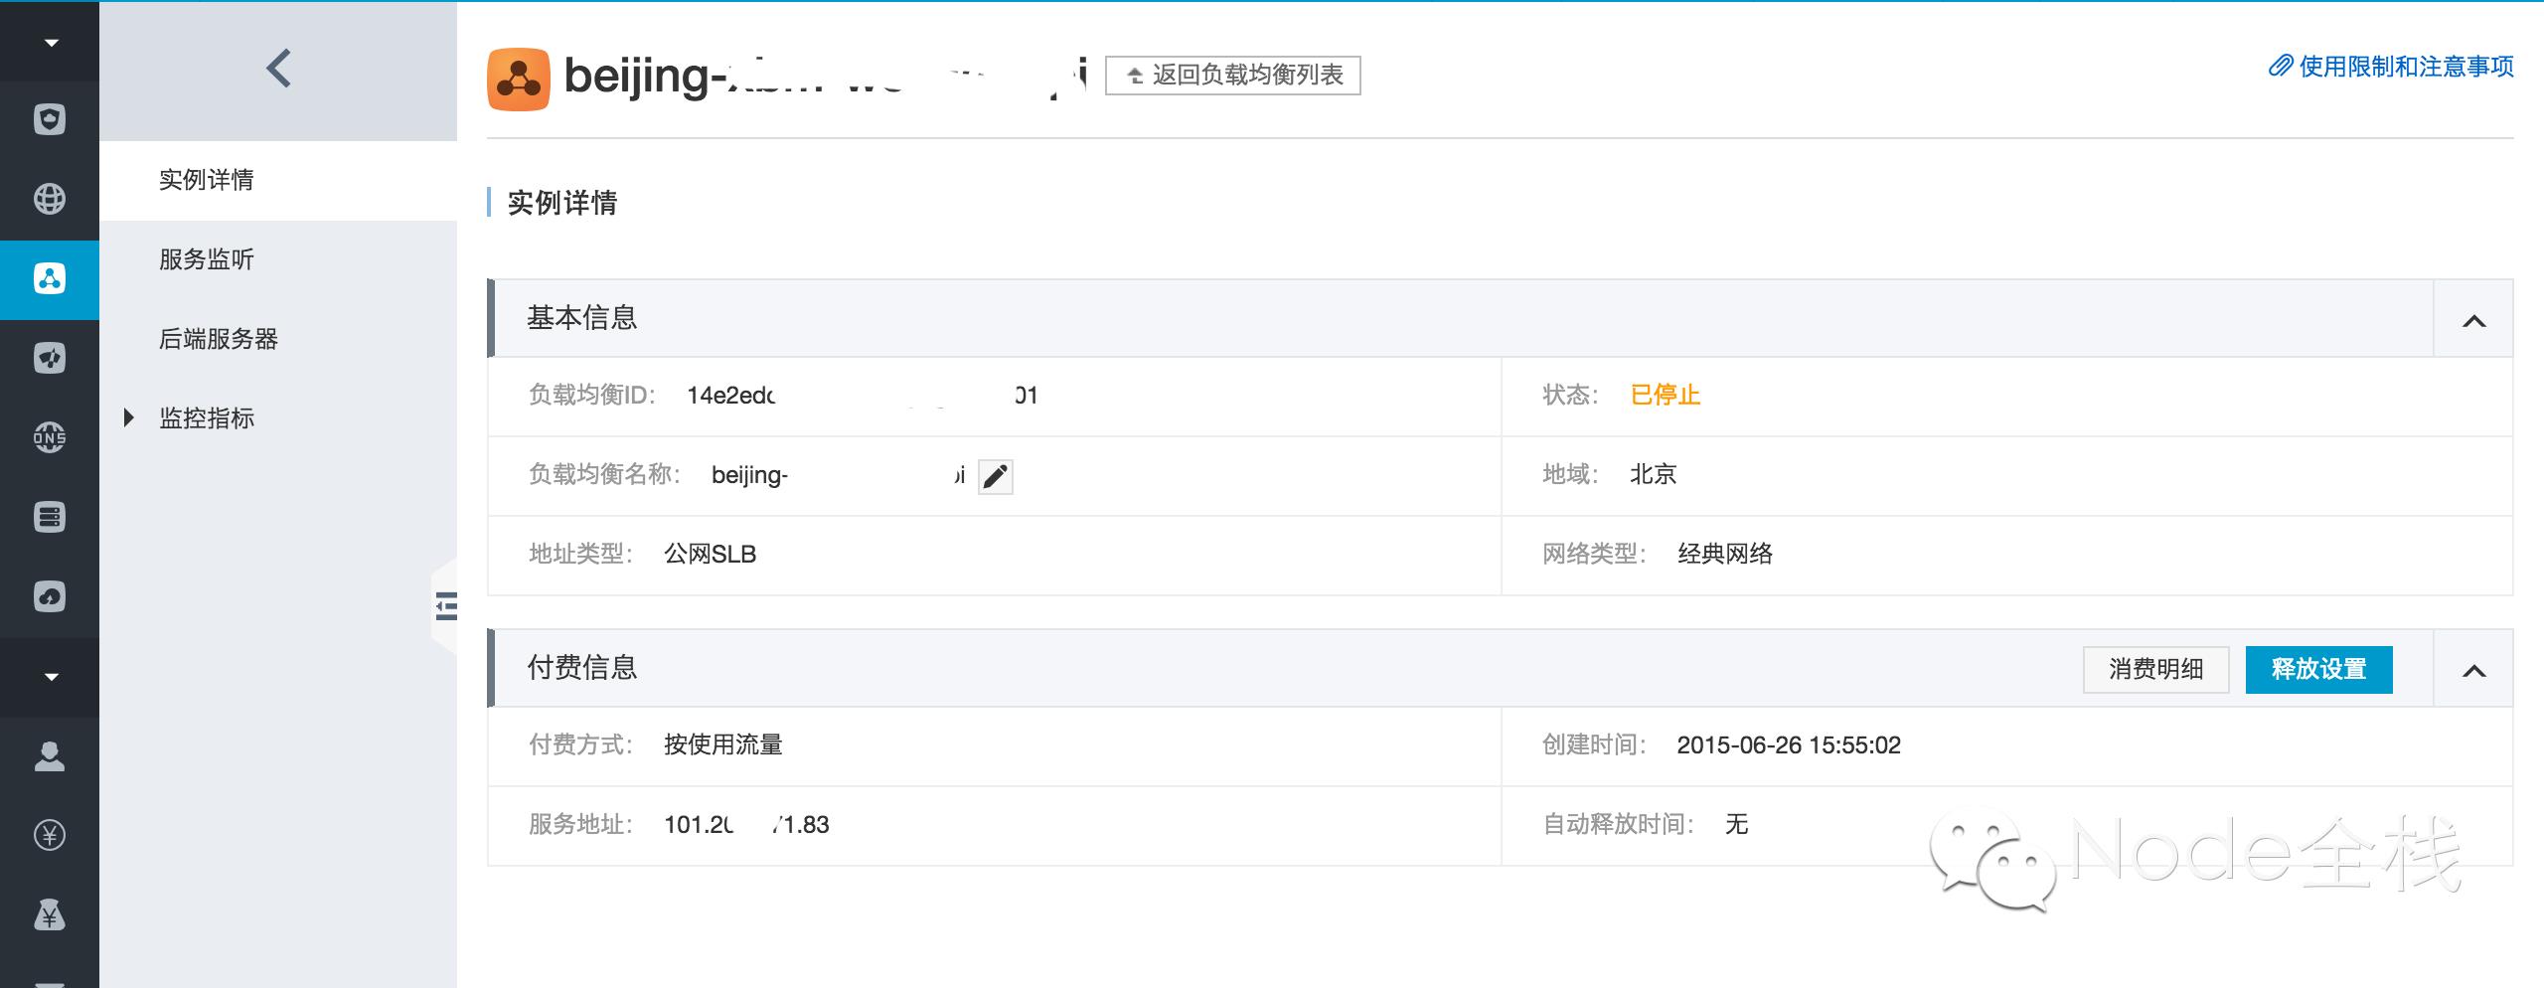Select the 北京 region value
This screenshot has width=2544, height=988.
click(1654, 474)
